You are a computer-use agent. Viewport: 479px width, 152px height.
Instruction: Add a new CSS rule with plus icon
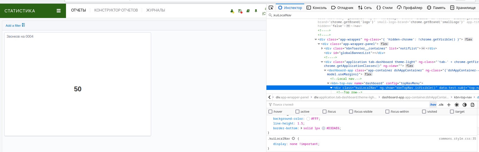click(x=449, y=105)
